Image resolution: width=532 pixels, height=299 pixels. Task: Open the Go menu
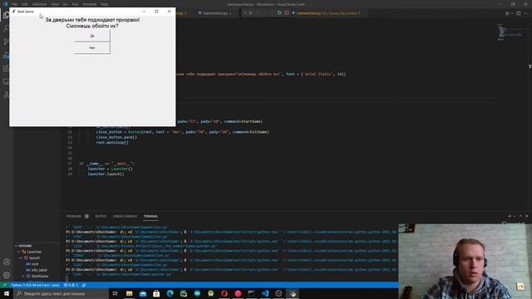point(65,4)
